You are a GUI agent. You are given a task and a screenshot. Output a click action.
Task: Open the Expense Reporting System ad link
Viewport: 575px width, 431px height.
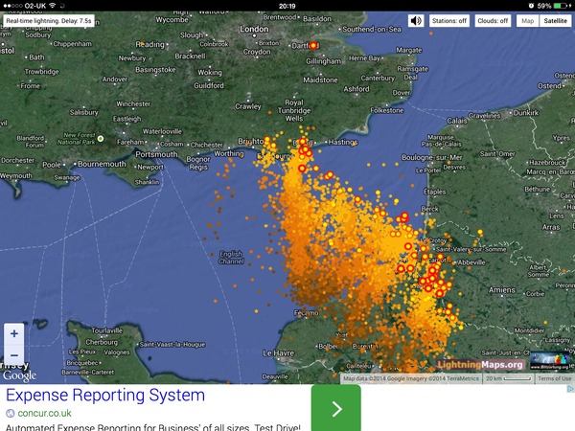[x=105, y=396]
